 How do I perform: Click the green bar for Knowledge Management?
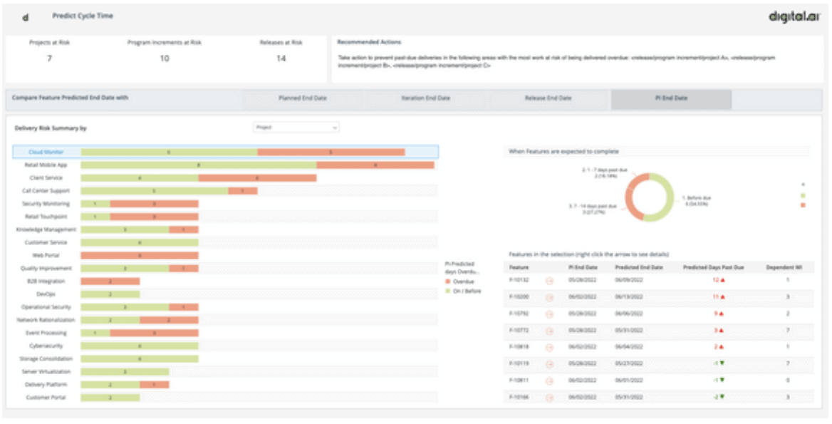(125, 229)
